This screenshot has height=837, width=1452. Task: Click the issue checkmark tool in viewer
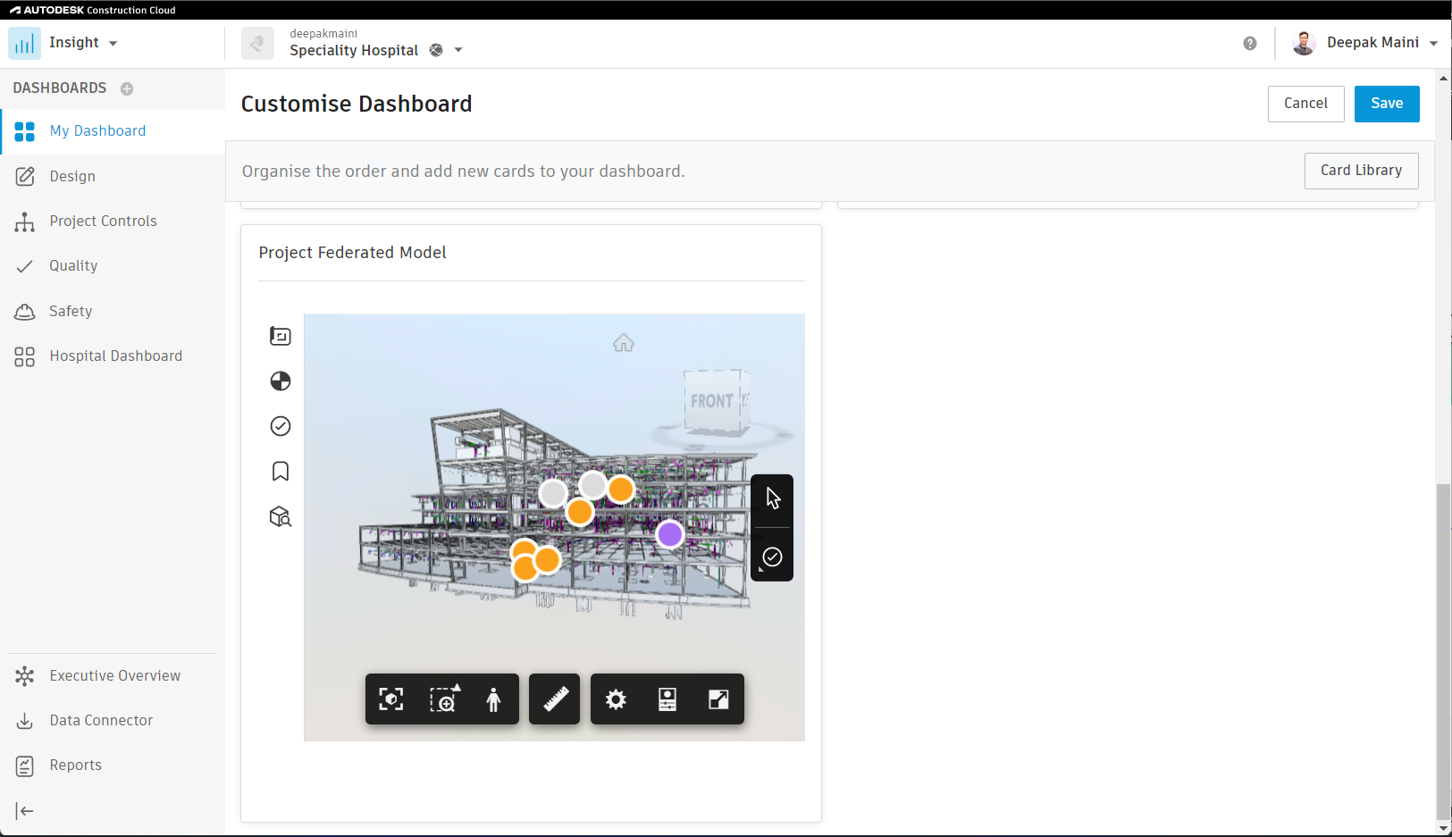773,557
